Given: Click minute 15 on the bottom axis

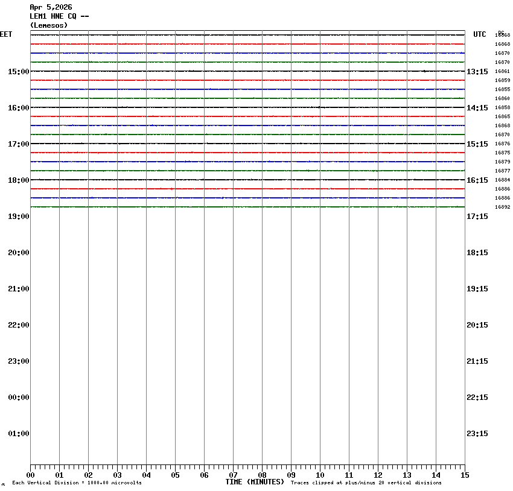Looking at the screenshot, I should point(465,475).
